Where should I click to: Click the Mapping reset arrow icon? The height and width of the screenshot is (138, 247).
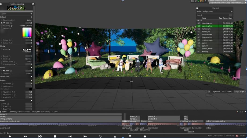(12, 26)
